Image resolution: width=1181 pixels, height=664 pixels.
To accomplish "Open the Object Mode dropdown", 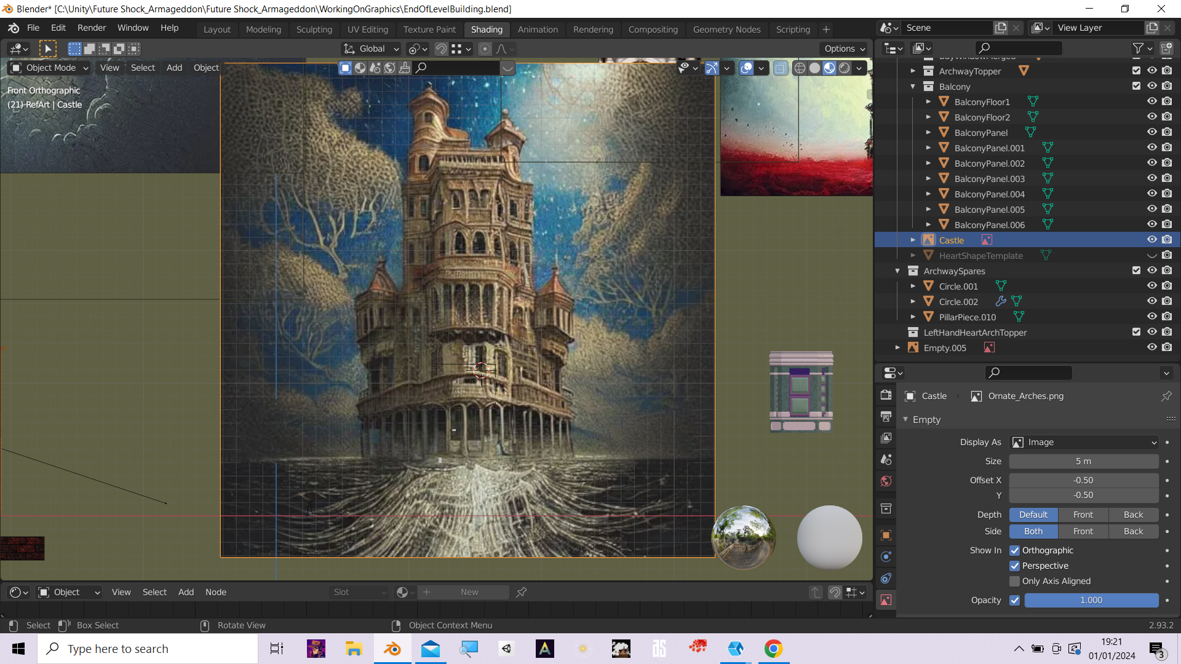I will [50, 68].
